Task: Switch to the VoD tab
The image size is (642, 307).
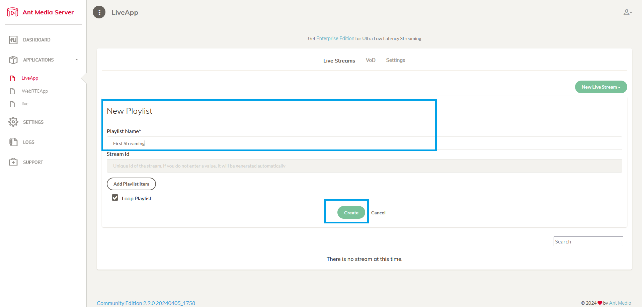Action: [371, 60]
